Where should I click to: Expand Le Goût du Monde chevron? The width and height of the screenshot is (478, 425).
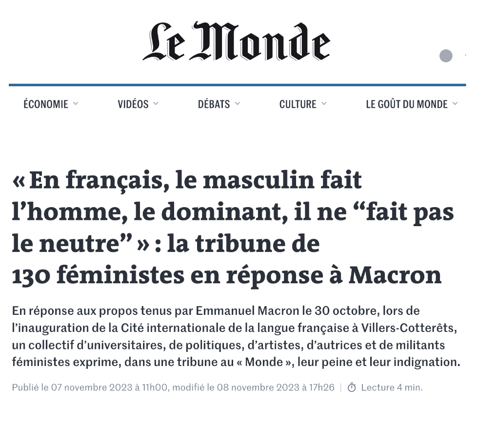coord(455,104)
